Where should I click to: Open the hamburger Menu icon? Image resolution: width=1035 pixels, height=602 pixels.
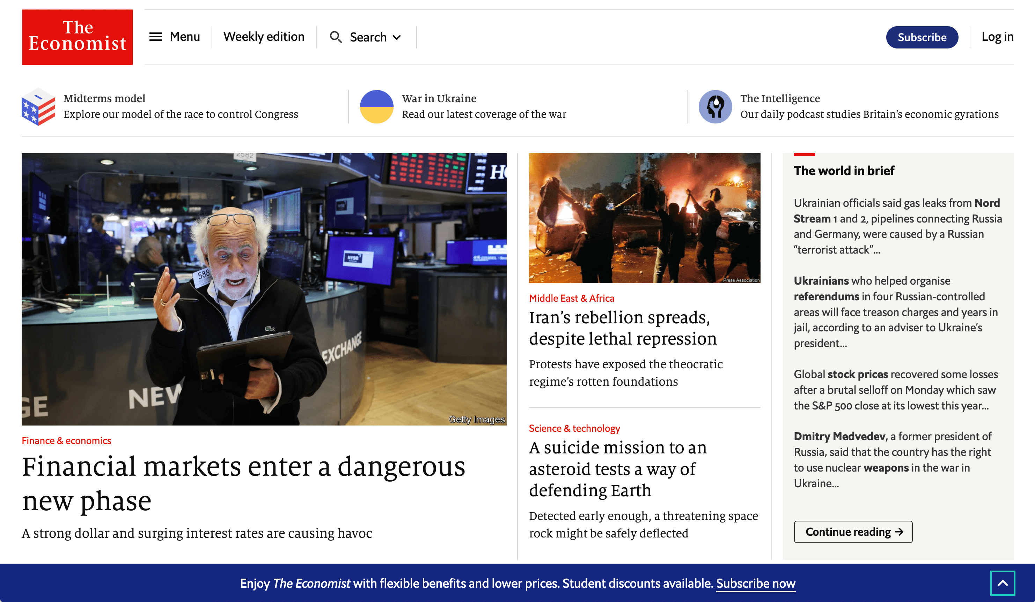155,37
